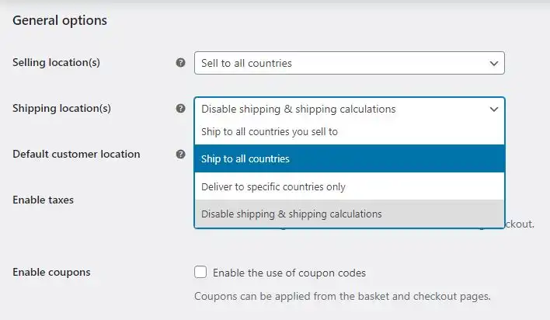
Task: Click the General options heading
Action: click(60, 20)
